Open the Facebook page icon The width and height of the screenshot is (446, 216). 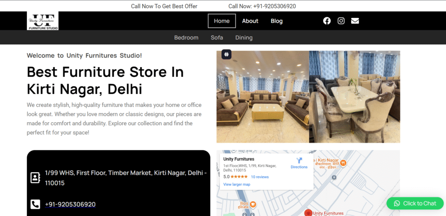pos(327,21)
